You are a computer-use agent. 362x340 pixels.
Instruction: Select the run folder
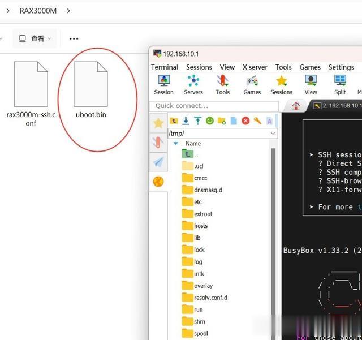click(x=192, y=309)
